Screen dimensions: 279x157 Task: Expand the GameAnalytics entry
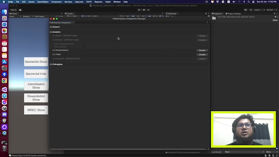(x=60, y=50)
